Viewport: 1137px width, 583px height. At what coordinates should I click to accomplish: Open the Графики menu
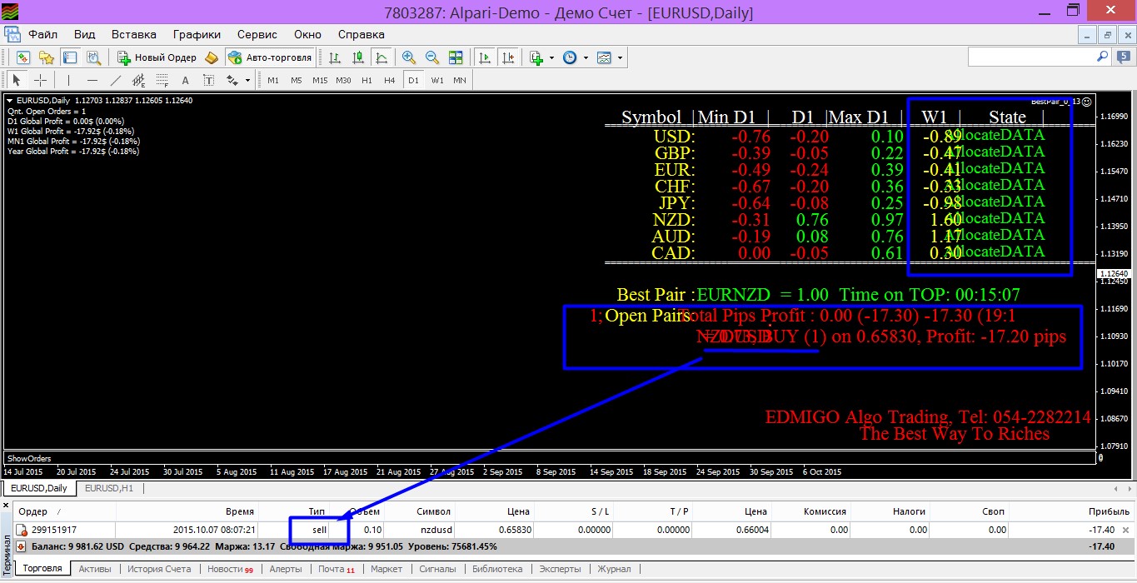click(197, 34)
